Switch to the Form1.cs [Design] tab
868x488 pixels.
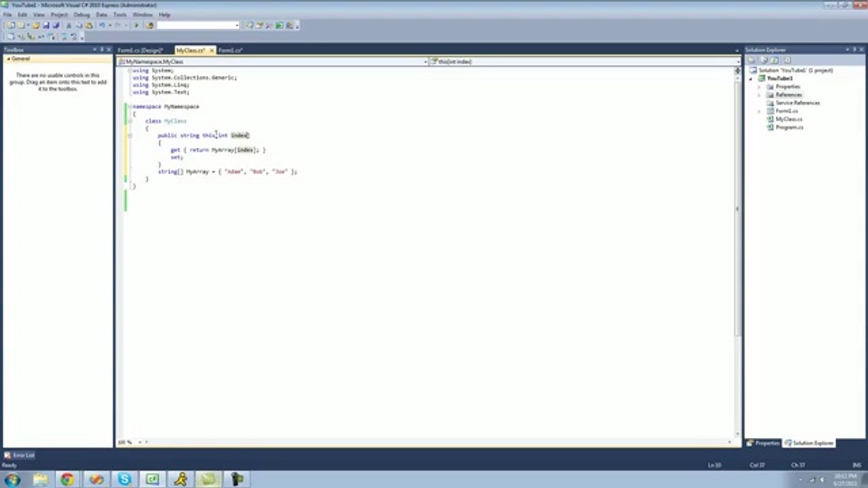click(x=140, y=50)
